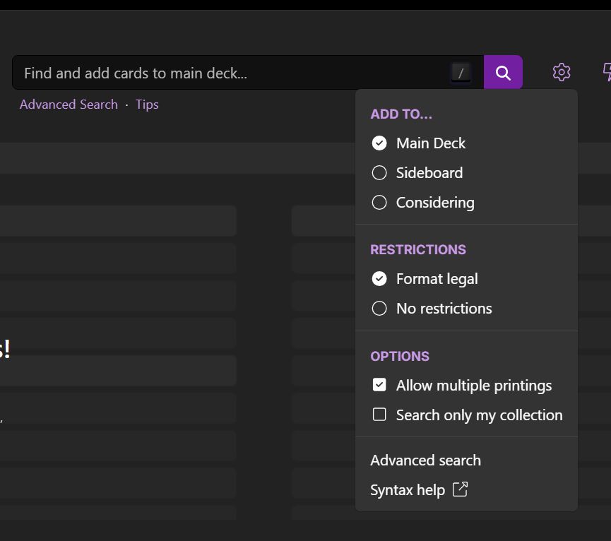Open Syntax help menu entry

click(419, 490)
